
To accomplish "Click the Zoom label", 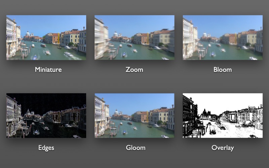I will click(x=134, y=70).
